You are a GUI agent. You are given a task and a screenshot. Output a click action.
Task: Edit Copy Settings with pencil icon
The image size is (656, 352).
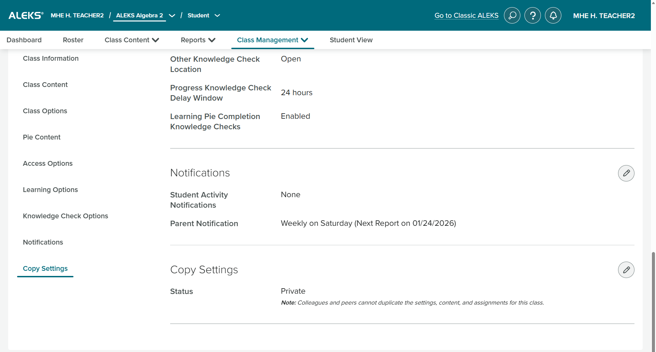pyautogui.click(x=626, y=270)
